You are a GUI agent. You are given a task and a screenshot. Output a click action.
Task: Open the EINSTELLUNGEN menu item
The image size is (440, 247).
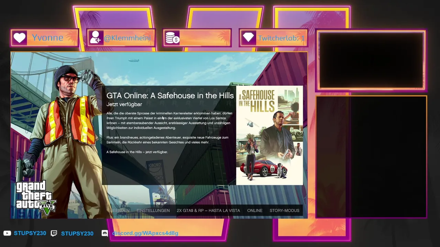153,211
